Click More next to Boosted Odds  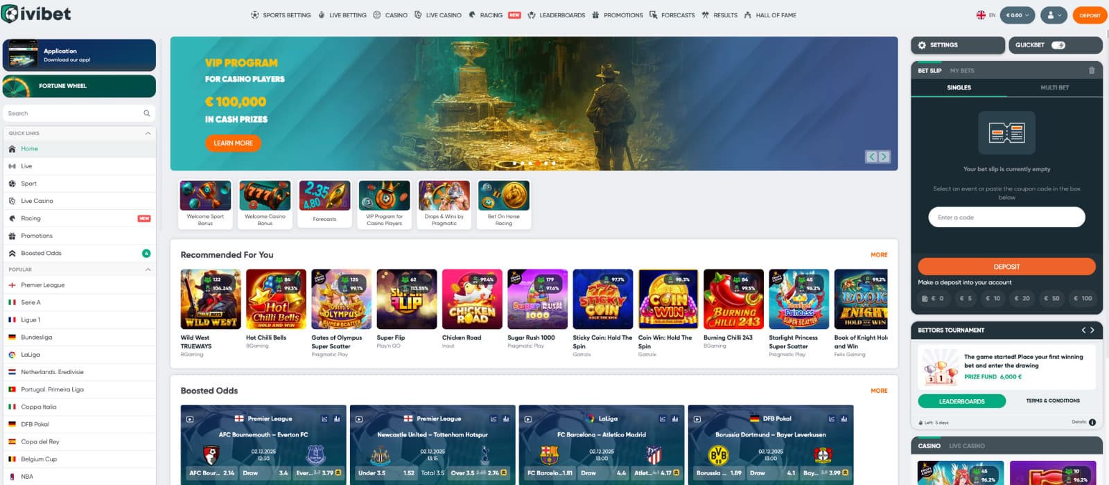coord(879,391)
